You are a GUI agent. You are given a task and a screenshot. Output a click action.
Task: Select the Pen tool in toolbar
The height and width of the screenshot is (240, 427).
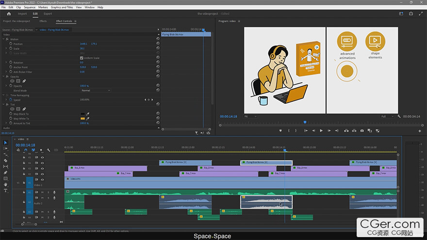(5, 173)
